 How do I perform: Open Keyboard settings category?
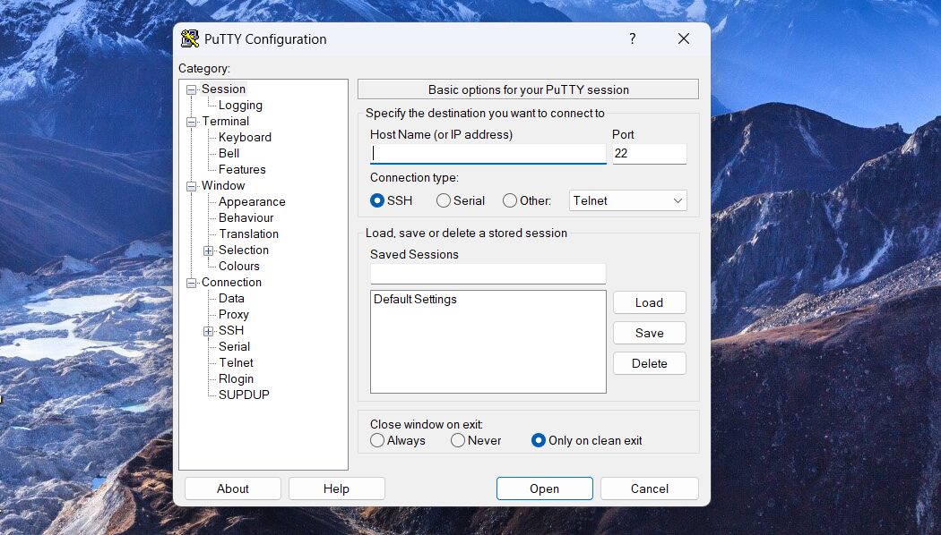pyautogui.click(x=245, y=137)
